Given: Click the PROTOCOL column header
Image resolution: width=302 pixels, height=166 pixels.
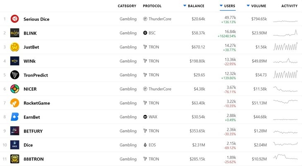Looking at the screenshot, I should click(152, 6).
